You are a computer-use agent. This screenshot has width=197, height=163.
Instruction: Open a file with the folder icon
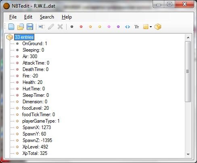21,27
